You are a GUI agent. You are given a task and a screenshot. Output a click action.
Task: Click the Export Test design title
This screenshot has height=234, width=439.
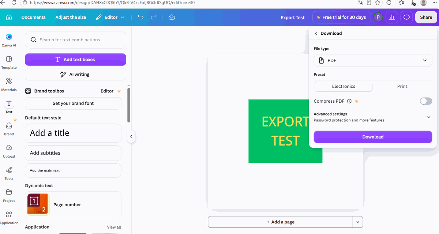[293, 18]
